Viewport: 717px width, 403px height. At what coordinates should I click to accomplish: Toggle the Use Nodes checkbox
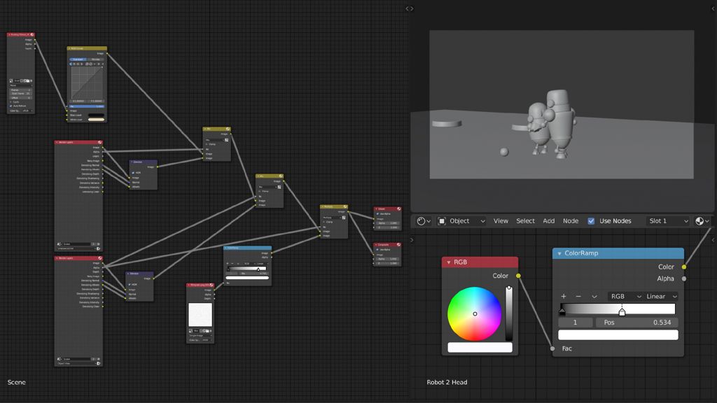coord(592,221)
